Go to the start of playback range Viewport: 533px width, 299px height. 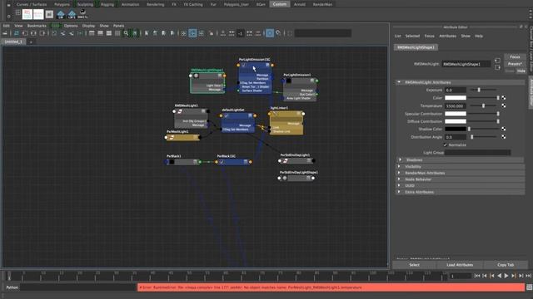(477, 276)
